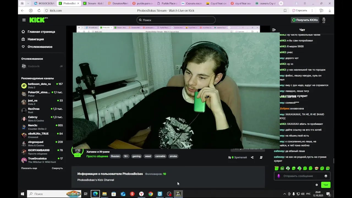Click the browser back arrow
Viewport: 352px width, 198px height.
pos(23,10)
